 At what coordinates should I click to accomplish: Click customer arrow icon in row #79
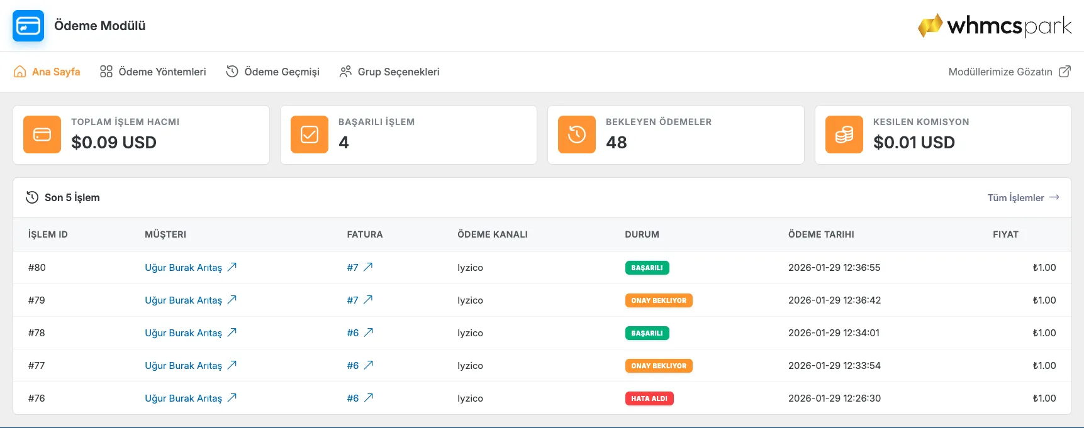pos(232,300)
